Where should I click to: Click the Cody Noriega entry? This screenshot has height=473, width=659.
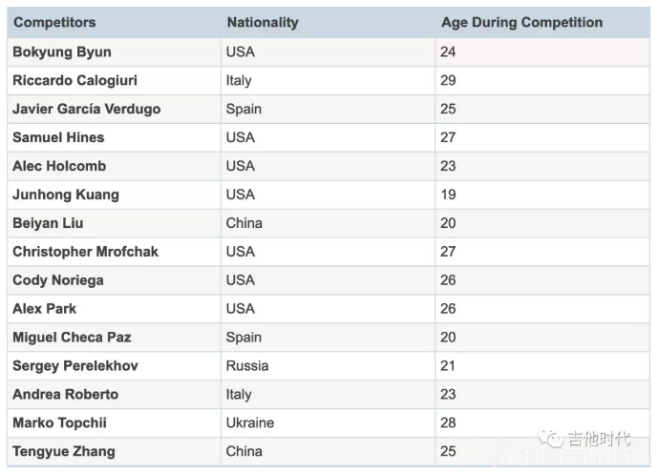point(58,280)
